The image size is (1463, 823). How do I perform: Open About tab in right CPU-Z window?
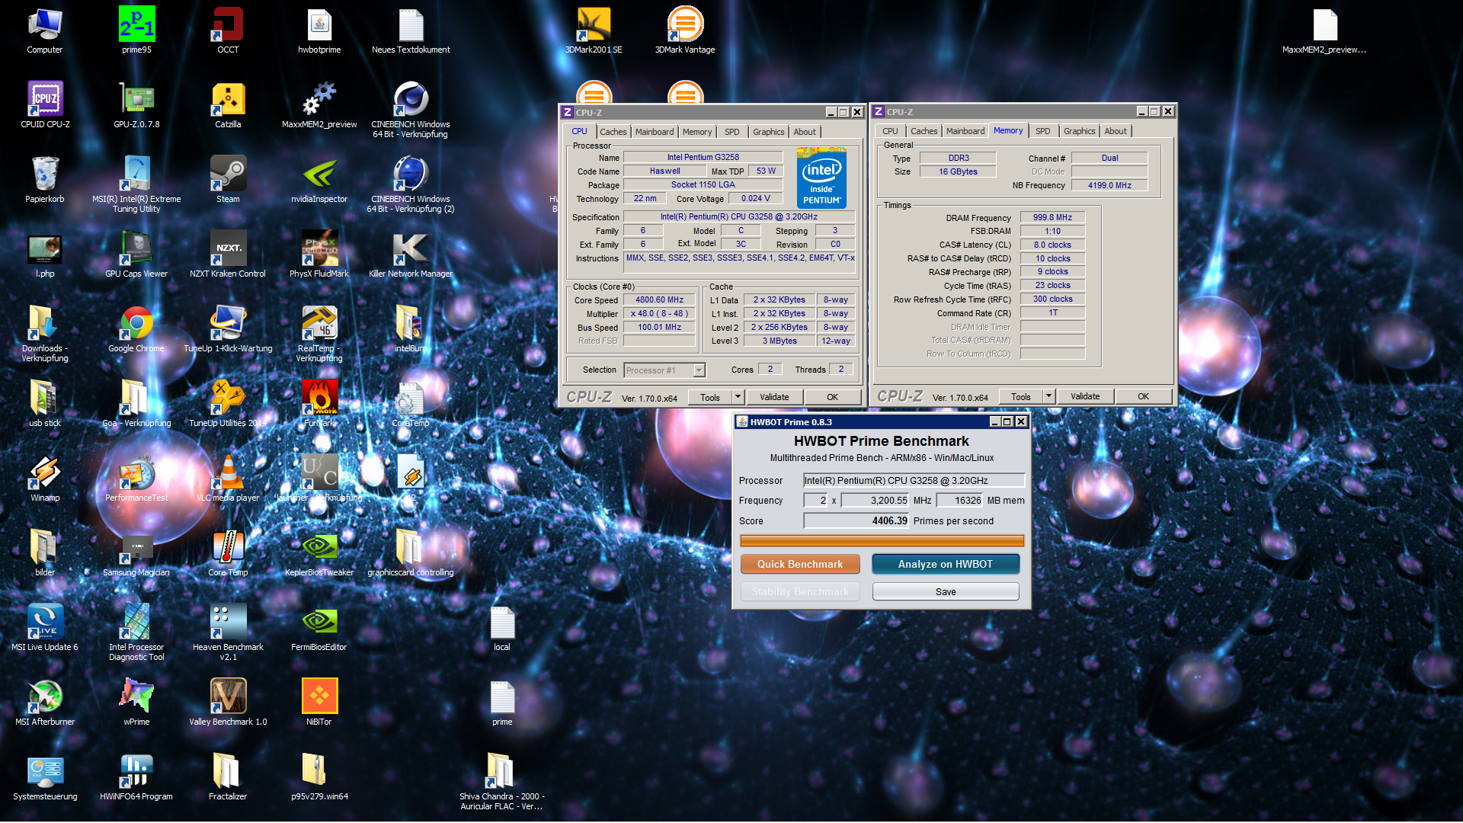coord(1115,131)
